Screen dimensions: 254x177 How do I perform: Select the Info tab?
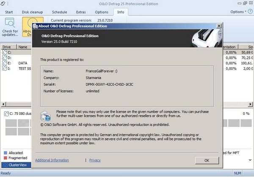(x=121, y=12)
